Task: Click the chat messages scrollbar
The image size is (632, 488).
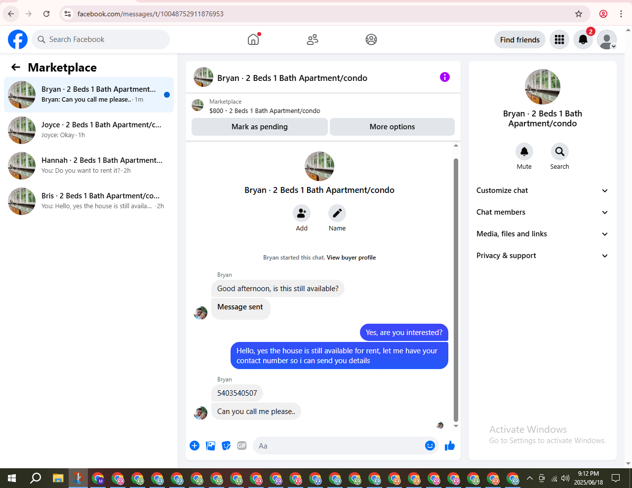Action: [x=456, y=290]
